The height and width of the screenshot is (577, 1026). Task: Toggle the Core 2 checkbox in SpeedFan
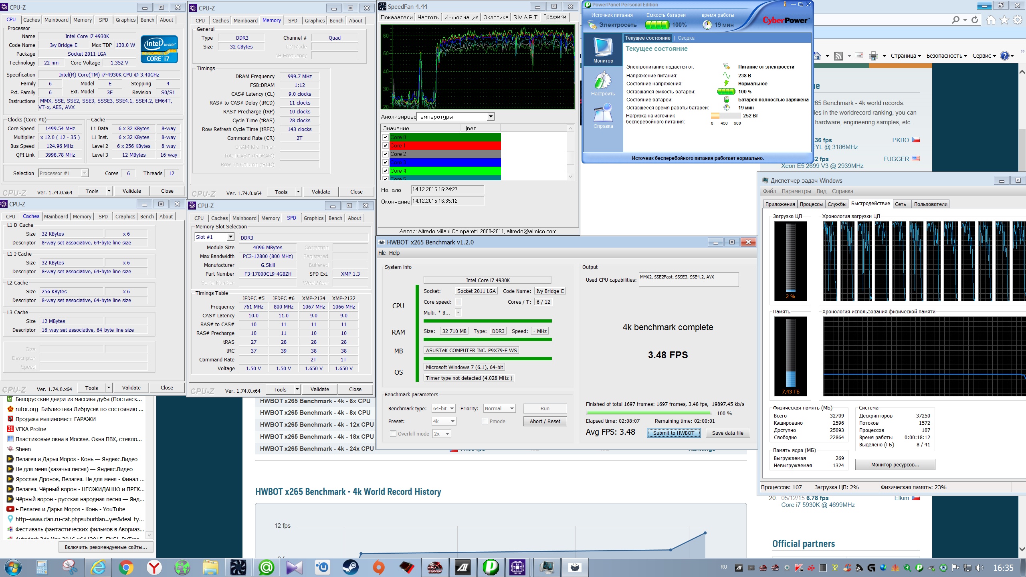click(386, 154)
